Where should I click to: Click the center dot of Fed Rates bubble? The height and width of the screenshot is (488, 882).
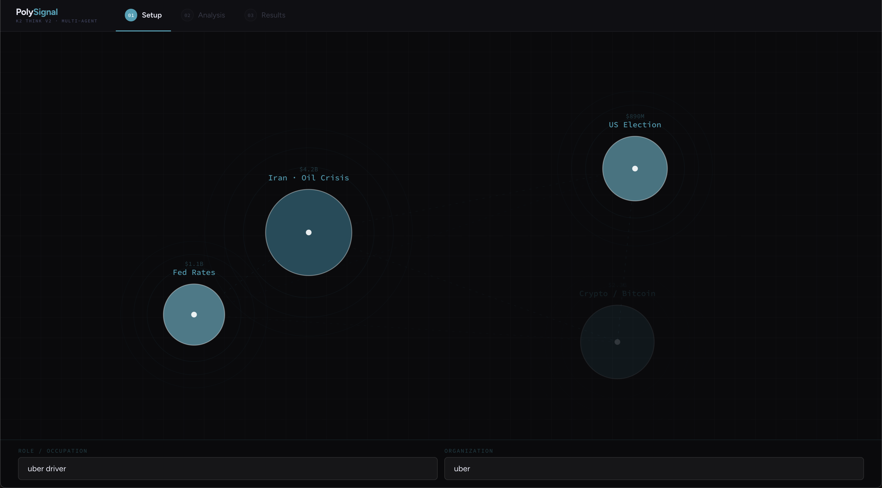tap(194, 315)
